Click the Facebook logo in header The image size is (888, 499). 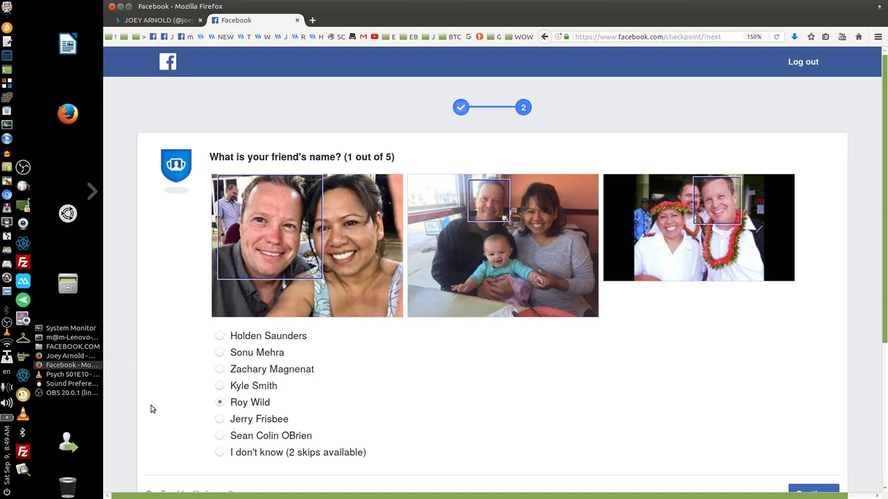coord(168,62)
